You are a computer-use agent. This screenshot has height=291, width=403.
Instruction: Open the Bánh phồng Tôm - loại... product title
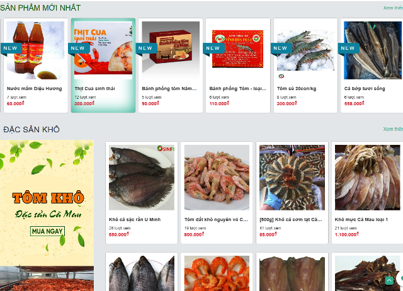238,88
